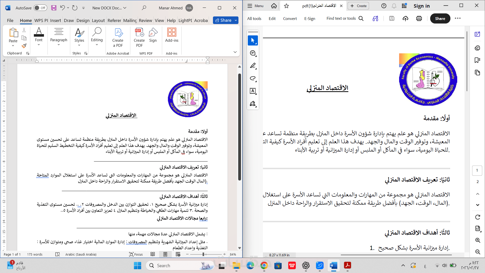This screenshot has width=485, height=273.
Task: Click the black Share button in Acrobat
Action: (x=440, y=18)
